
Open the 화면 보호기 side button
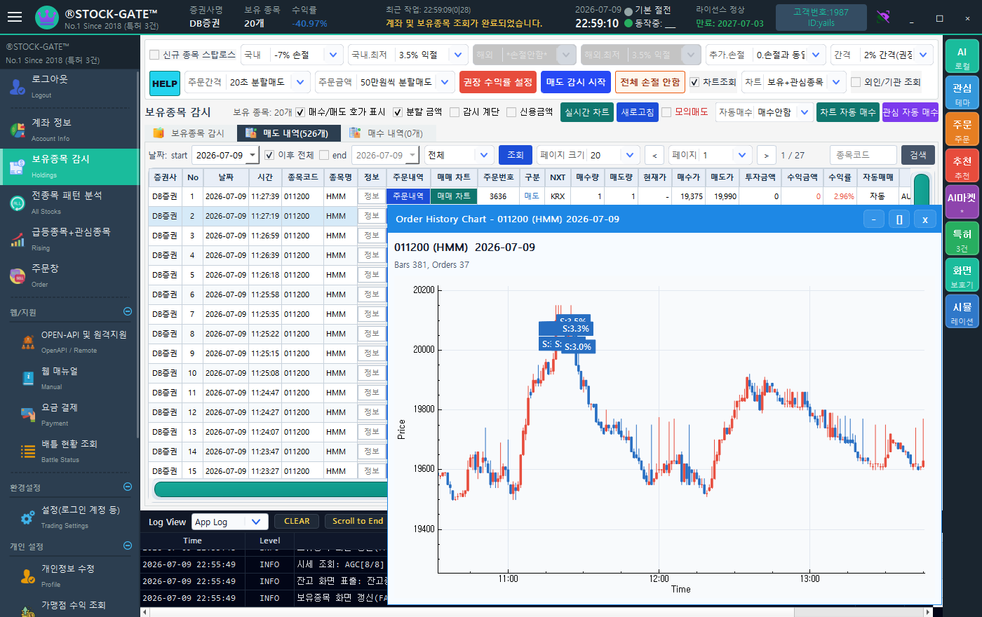coord(962,276)
